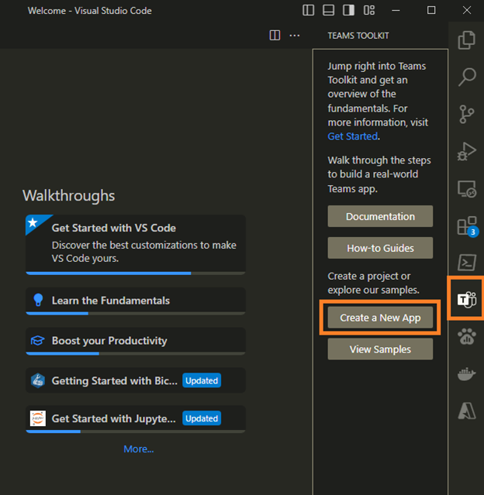Toggle bottom panel layout icon
484x495 pixels.
[x=328, y=10]
